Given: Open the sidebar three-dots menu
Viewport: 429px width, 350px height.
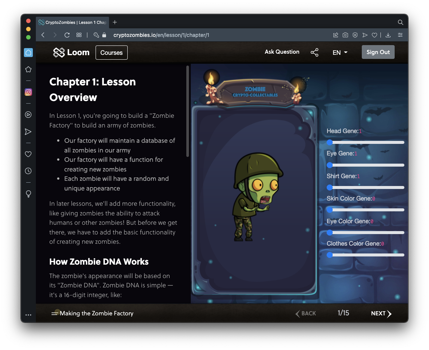Looking at the screenshot, I should [x=28, y=315].
